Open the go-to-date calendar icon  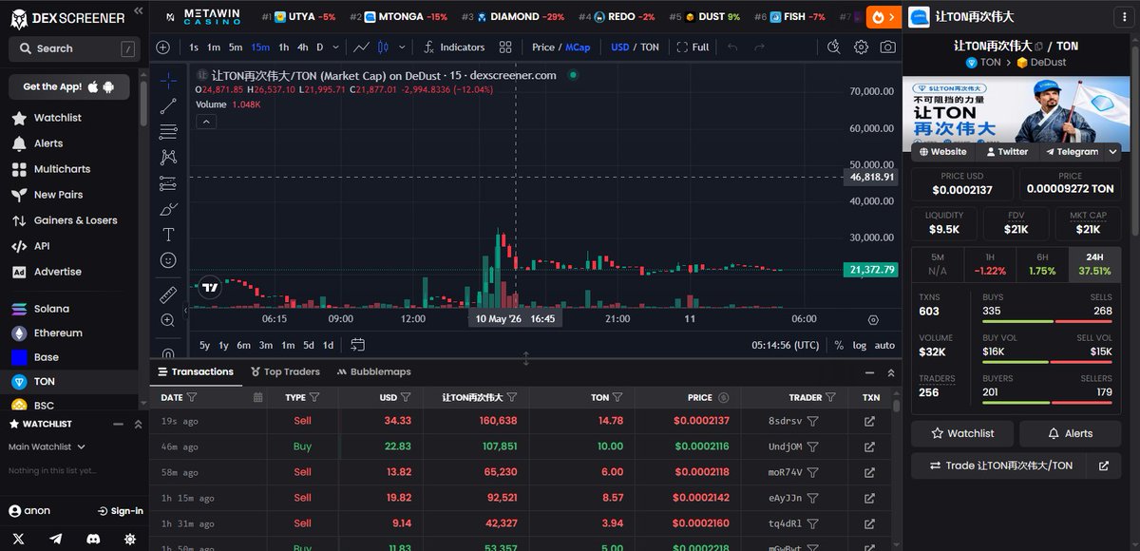click(357, 345)
